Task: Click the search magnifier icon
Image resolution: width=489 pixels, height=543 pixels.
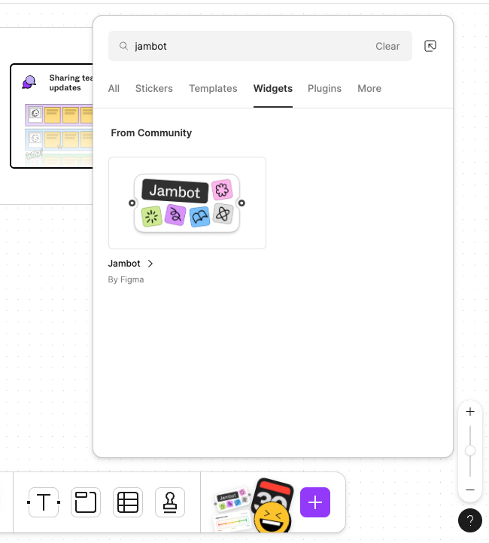Action: [123, 46]
